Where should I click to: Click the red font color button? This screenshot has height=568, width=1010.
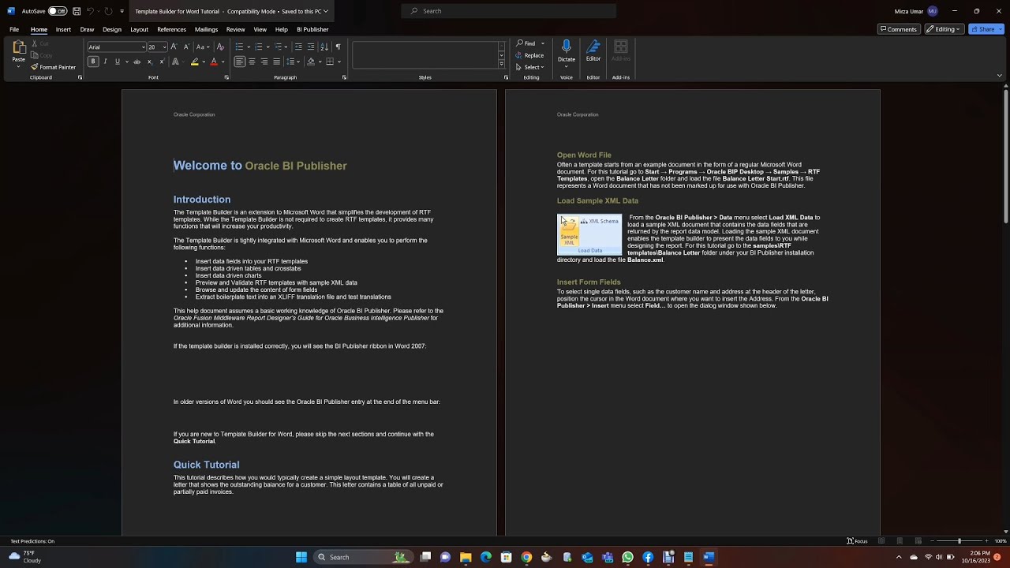(x=213, y=62)
